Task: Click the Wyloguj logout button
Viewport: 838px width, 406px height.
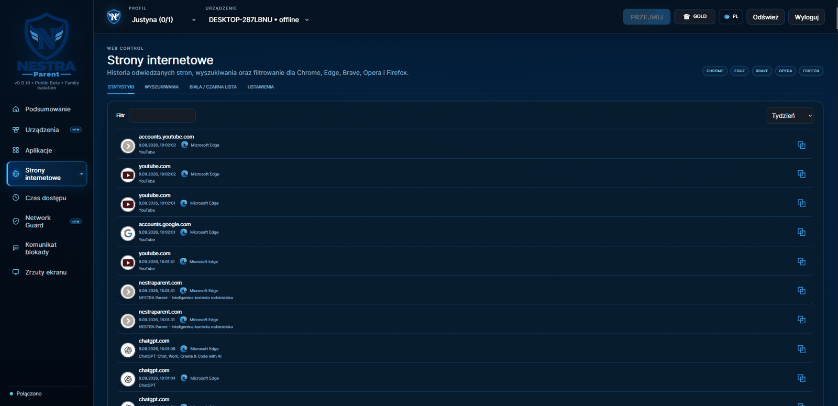Action: (807, 17)
